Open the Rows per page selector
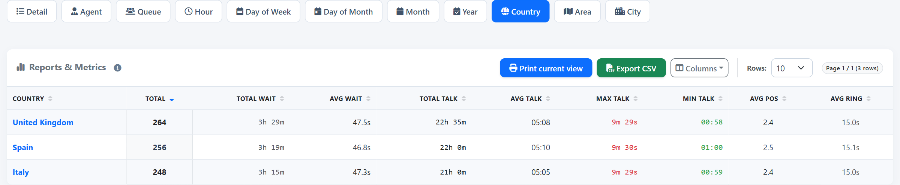900x185 pixels. (792, 68)
